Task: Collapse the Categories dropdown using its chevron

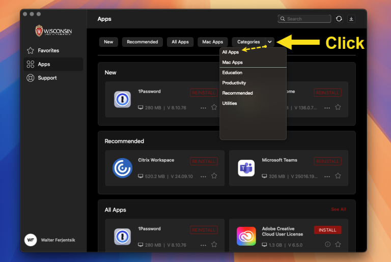Action: (269, 42)
